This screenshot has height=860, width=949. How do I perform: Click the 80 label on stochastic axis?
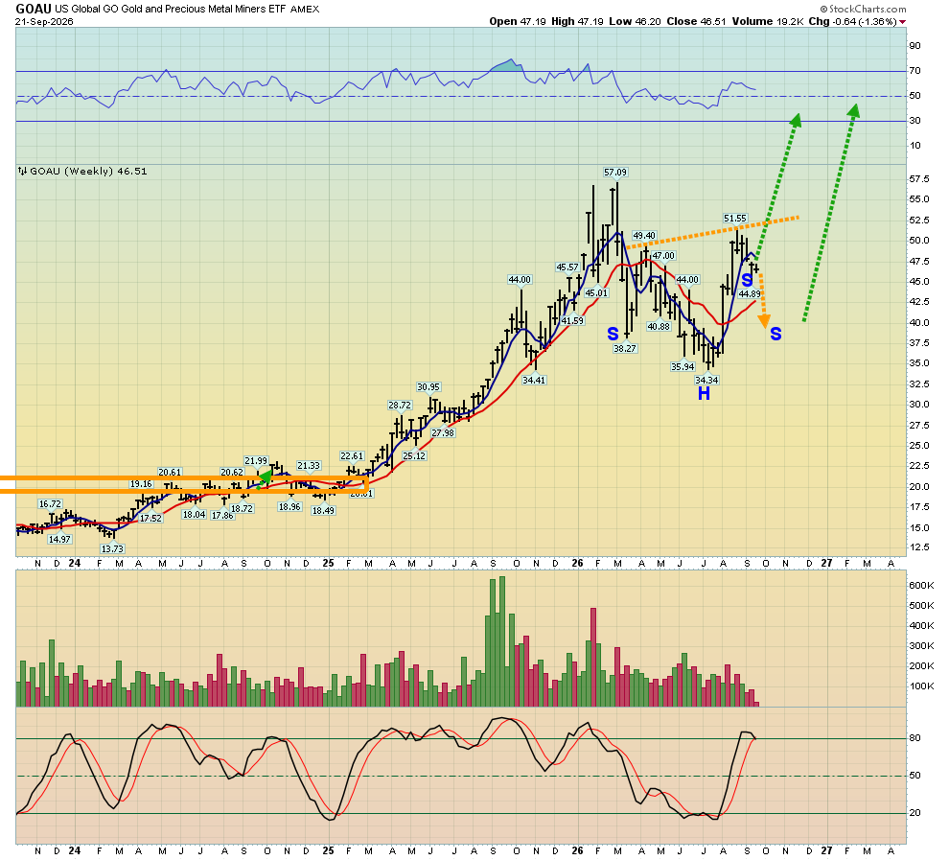point(914,738)
